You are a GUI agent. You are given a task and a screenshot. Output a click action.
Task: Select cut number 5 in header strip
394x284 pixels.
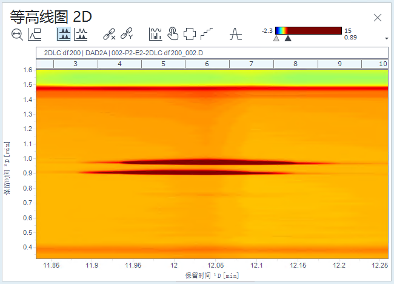click(x=163, y=64)
